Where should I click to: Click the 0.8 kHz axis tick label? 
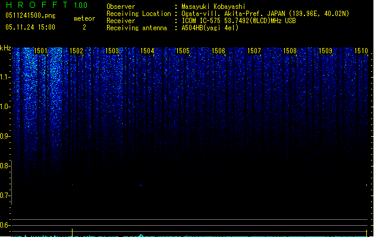tap(5, 166)
